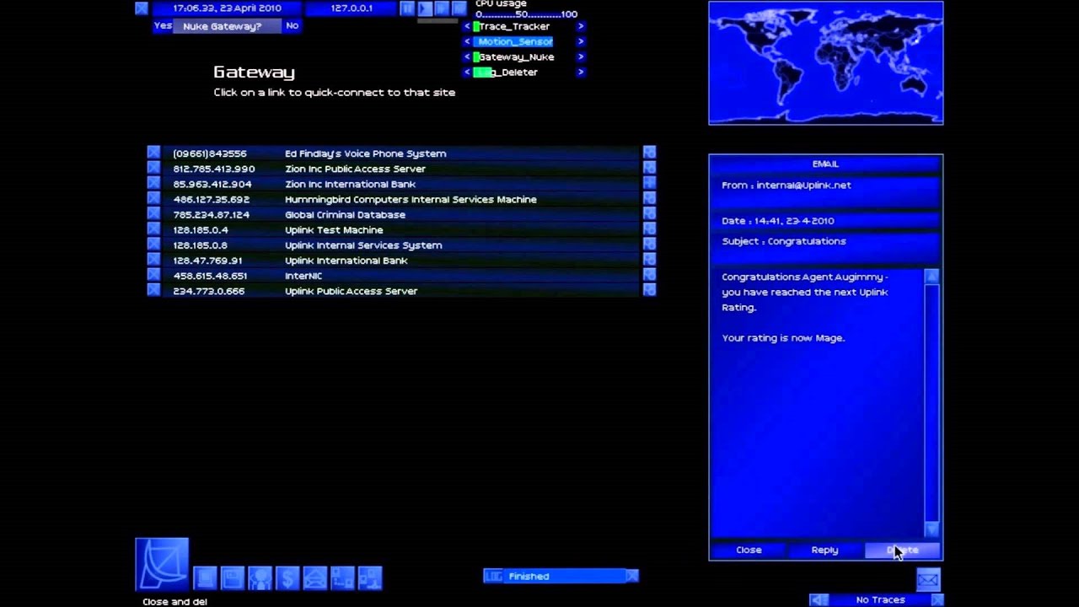Increase CPU priority for Gateway_Nuke
Image resolution: width=1079 pixels, height=607 pixels.
pos(581,56)
